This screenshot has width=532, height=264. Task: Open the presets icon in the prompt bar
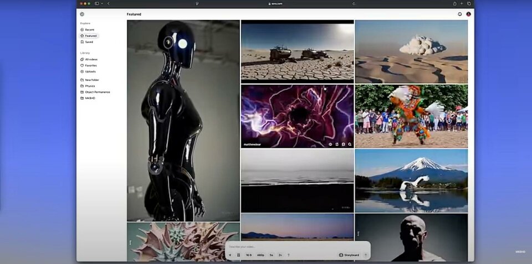click(x=238, y=255)
